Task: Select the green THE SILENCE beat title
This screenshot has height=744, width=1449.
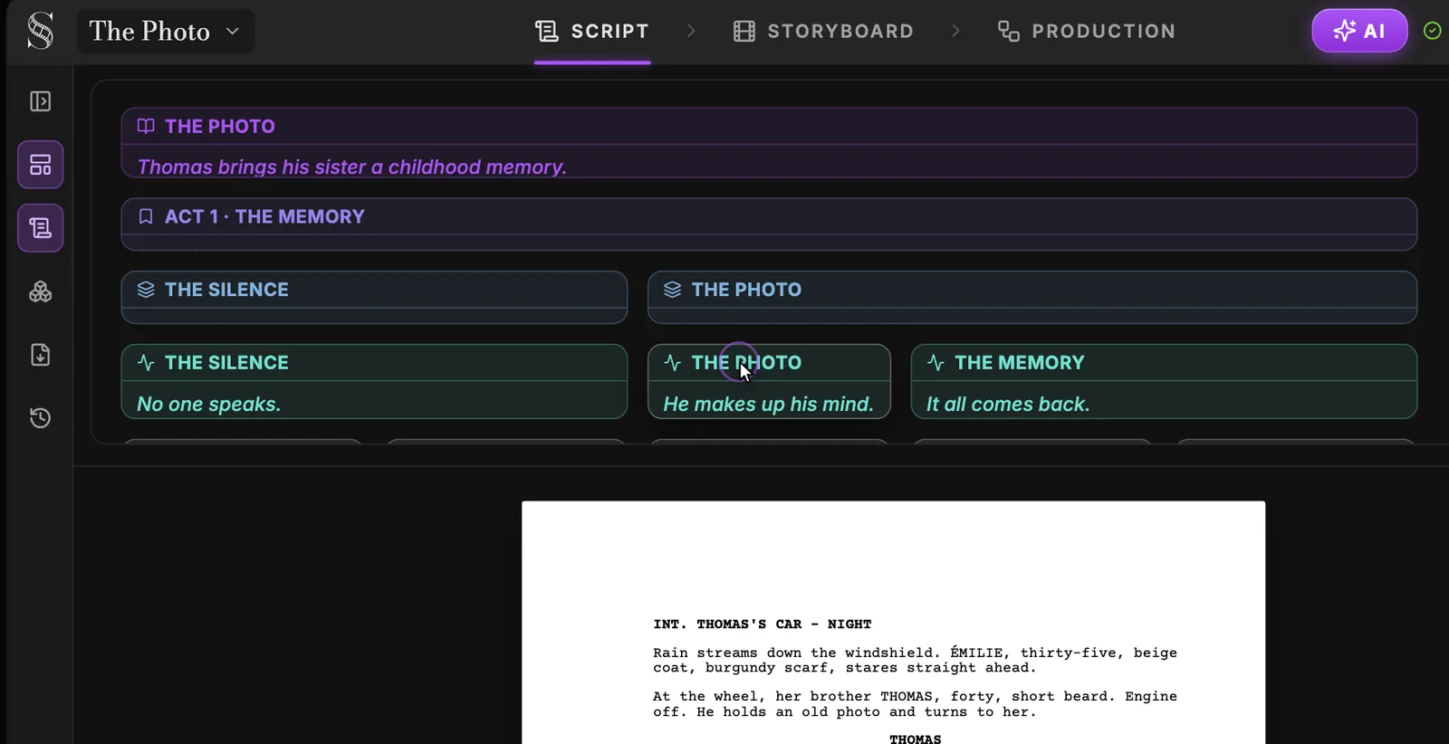Action: coord(226,363)
